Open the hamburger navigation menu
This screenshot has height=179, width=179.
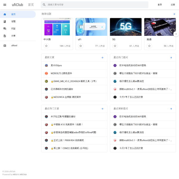[4, 5]
